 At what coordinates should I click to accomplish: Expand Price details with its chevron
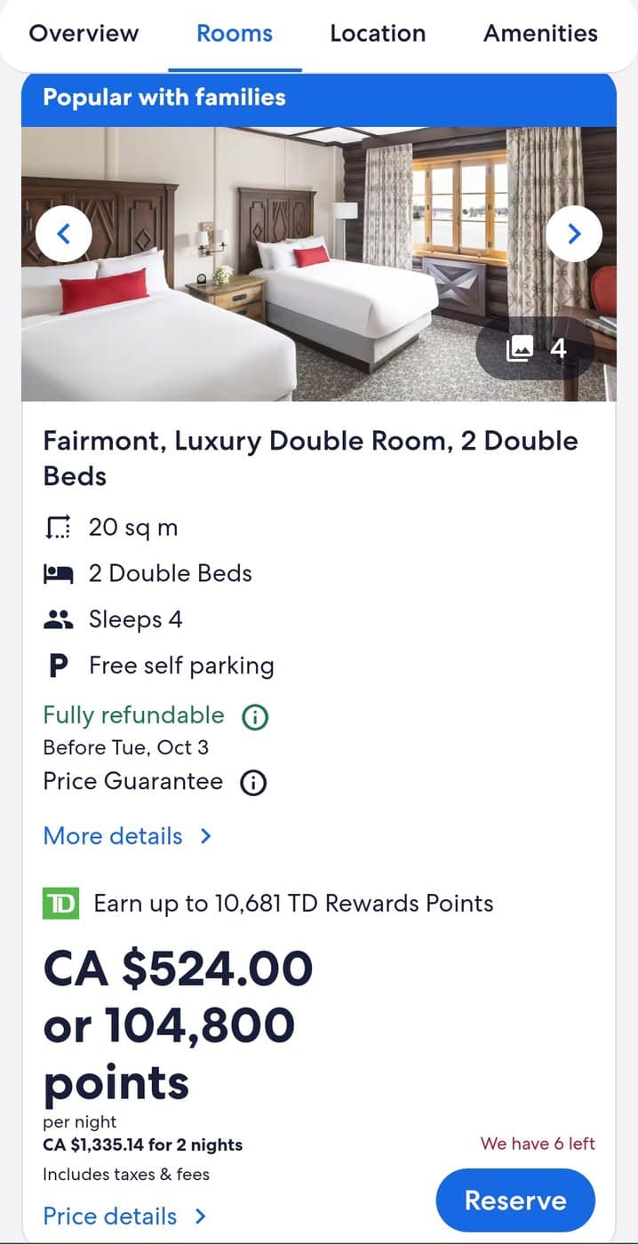(201, 1216)
